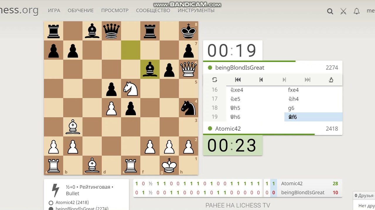
Task: Open the Друзья friends panel
Action: click(x=364, y=195)
